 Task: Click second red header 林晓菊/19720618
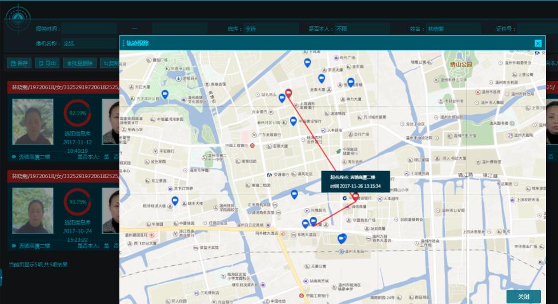pyautogui.click(x=63, y=176)
